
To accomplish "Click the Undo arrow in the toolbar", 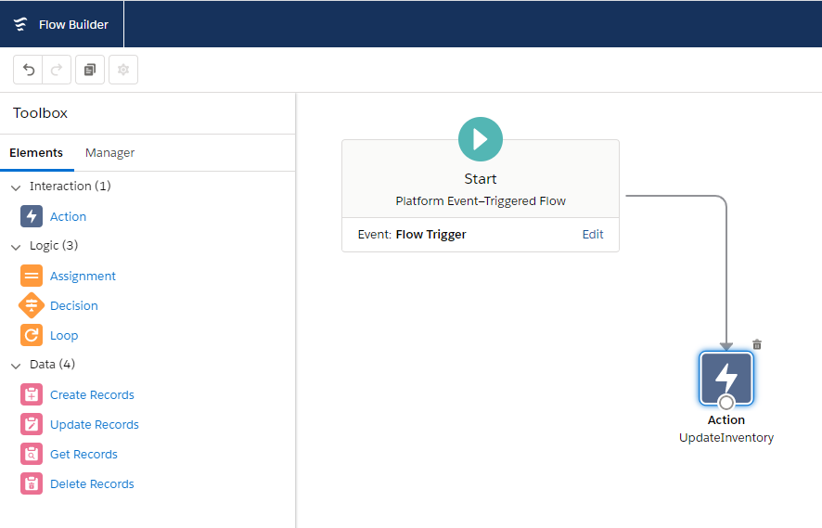I will click(29, 70).
